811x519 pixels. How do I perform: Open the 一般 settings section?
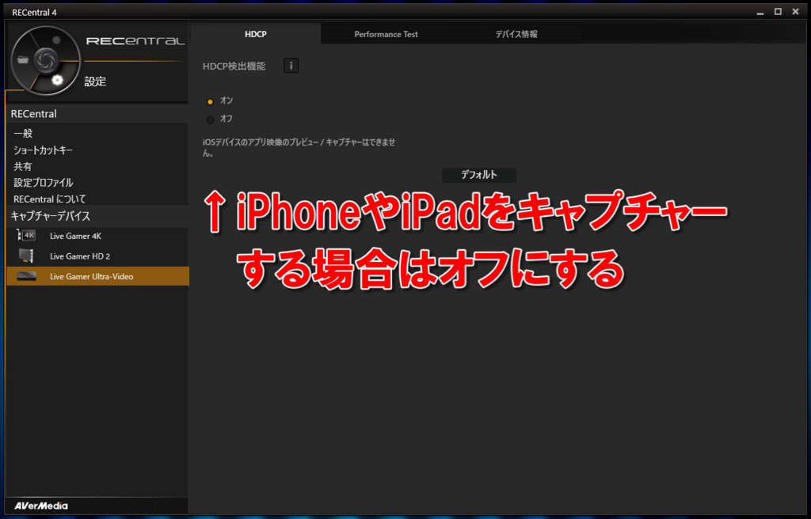pos(22,134)
